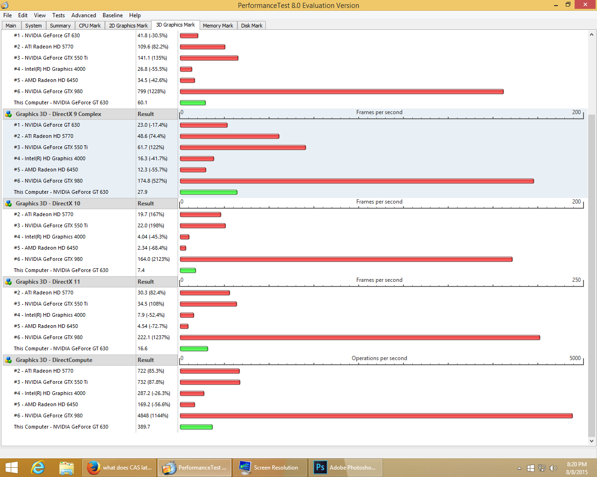Select the result value 4848 (1144%)

tap(153, 416)
